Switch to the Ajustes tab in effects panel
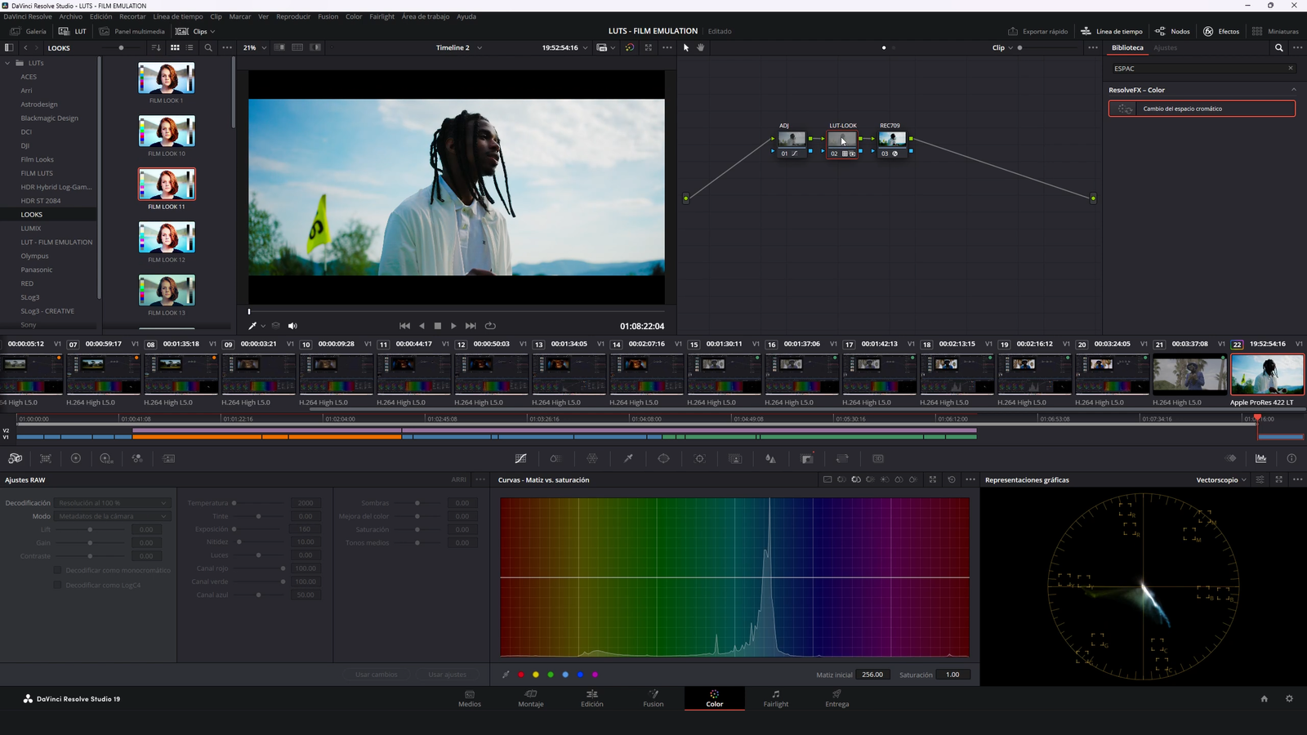This screenshot has width=1307, height=735. 1166,48
